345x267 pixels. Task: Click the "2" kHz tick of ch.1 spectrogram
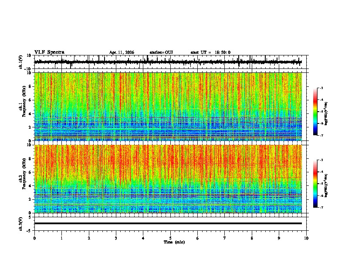pos(30,127)
